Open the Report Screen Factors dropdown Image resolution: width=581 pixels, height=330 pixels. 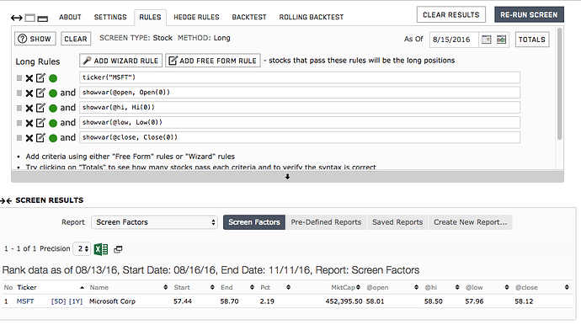click(x=154, y=222)
